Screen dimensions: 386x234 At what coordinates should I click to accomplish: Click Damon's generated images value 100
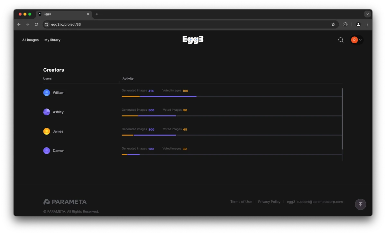coord(151,149)
